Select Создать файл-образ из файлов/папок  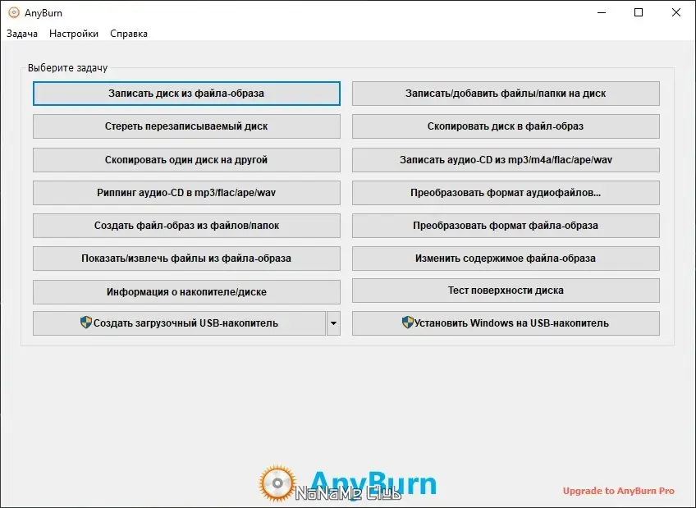pos(186,226)
